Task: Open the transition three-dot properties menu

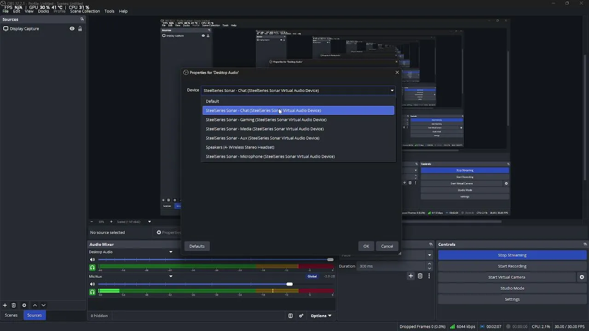Action: [429, 276]
